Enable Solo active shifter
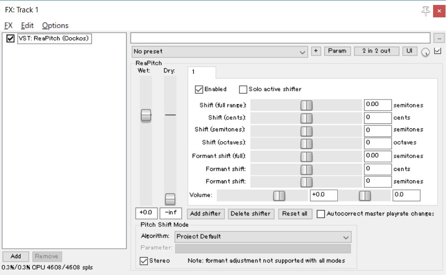This screenshot has width=446, height=275. tap(243, 89)
